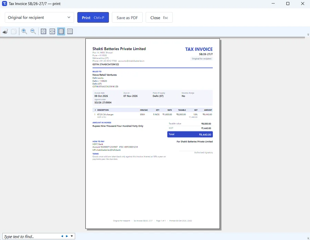Click invoice number 'SB/26 27/7' under the title
310x240 pixels.
point(206,54)
